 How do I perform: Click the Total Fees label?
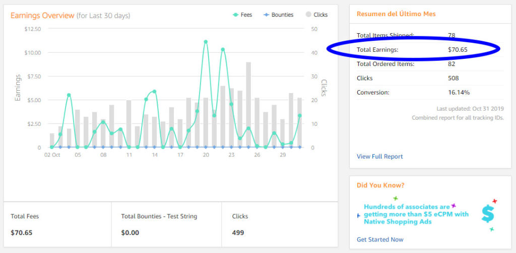pos(25,216)
